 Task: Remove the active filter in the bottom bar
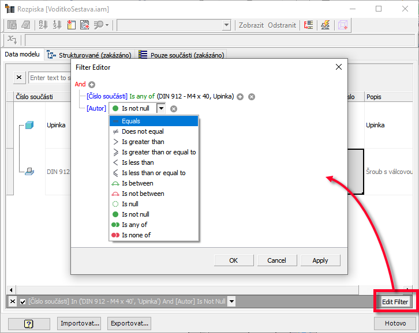click(x=13, y=301)
